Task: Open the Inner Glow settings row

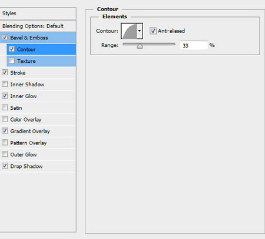Action: tap(38, 96)
